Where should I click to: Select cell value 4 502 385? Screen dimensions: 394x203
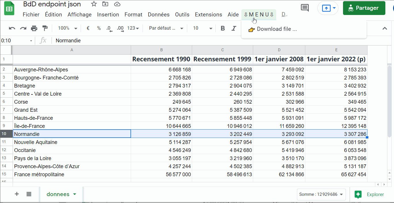tap(222, 166)
